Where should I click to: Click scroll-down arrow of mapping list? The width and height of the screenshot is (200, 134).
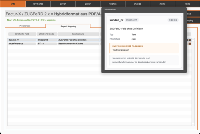coord(193,124)
